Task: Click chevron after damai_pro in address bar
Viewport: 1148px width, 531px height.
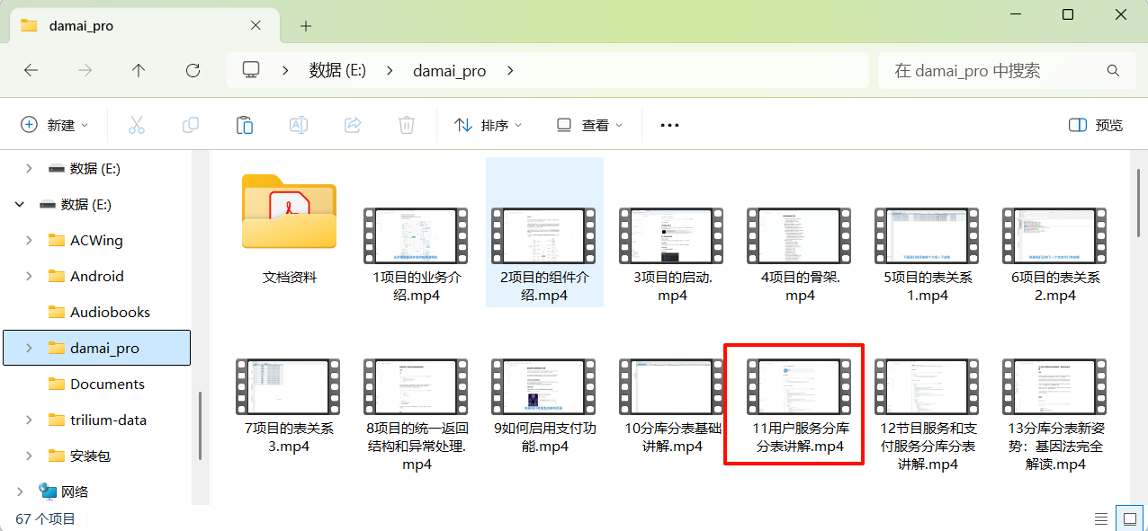Action: pyautogui.click(x=510, y=70)
